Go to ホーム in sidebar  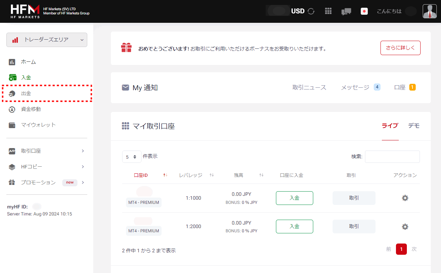(29, 62)
